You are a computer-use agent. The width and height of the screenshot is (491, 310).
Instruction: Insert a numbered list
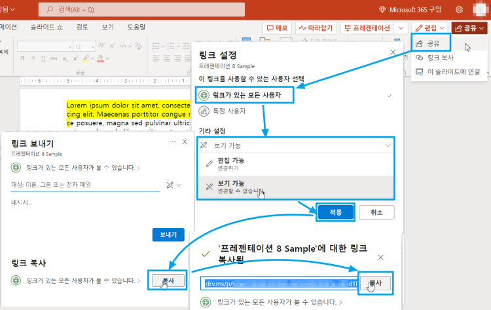coord(171,47)
